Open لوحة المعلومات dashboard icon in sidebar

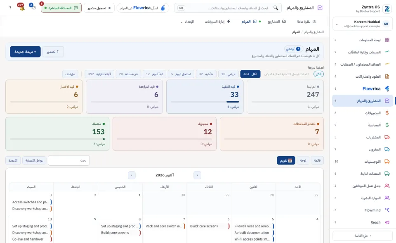pos(387,40)
